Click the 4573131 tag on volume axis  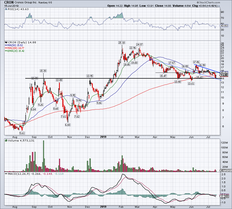pos(226,170)
